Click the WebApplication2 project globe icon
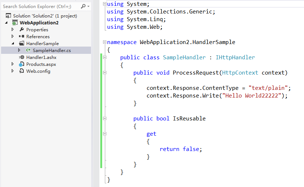The width and height of the screenshot is (304, 187). [15, 23]
